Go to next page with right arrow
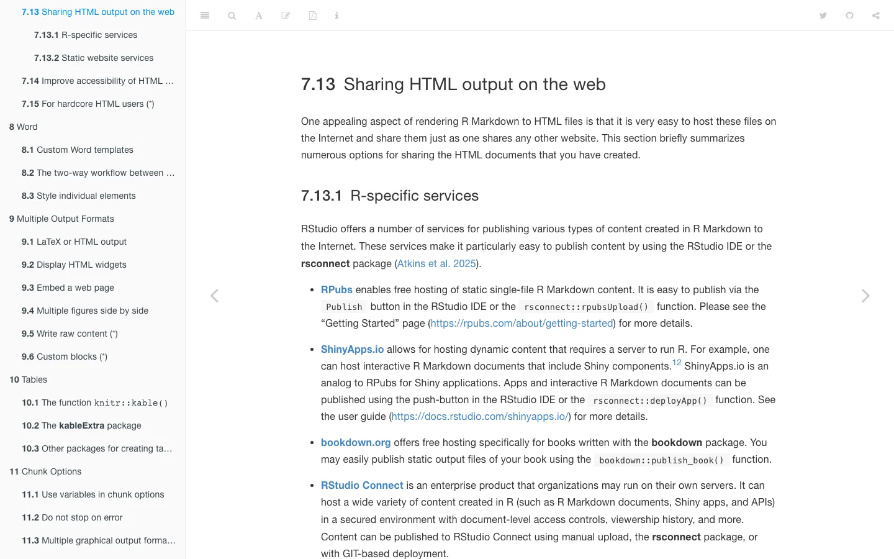The width and height of the screenshot is (894, 559). pos(865,296)
